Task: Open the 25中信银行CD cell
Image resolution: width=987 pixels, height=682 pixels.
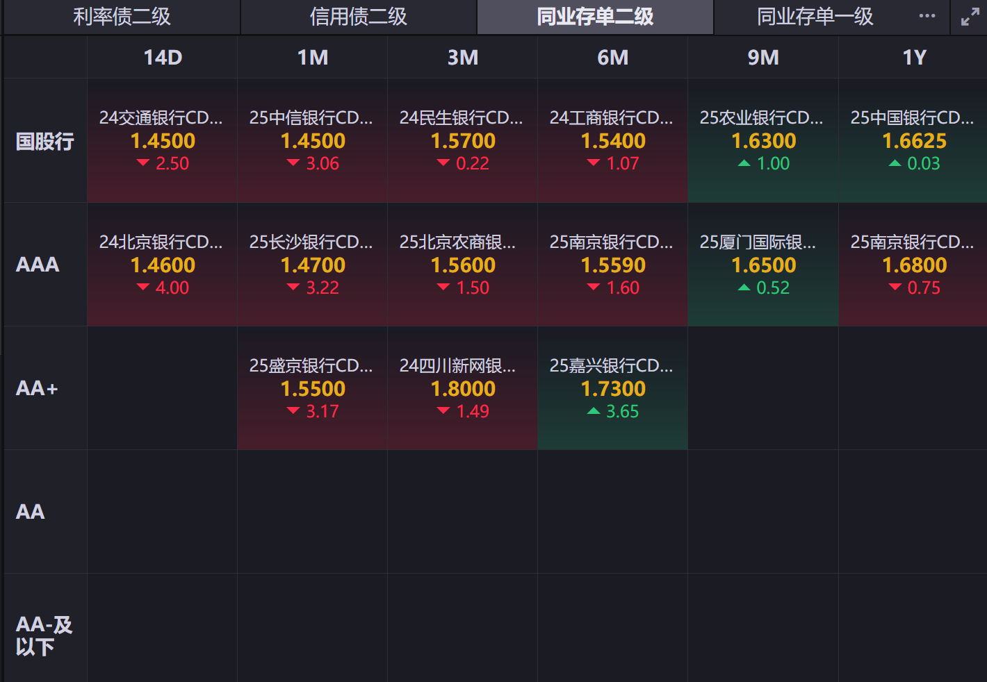Action: tap(313, 141)
